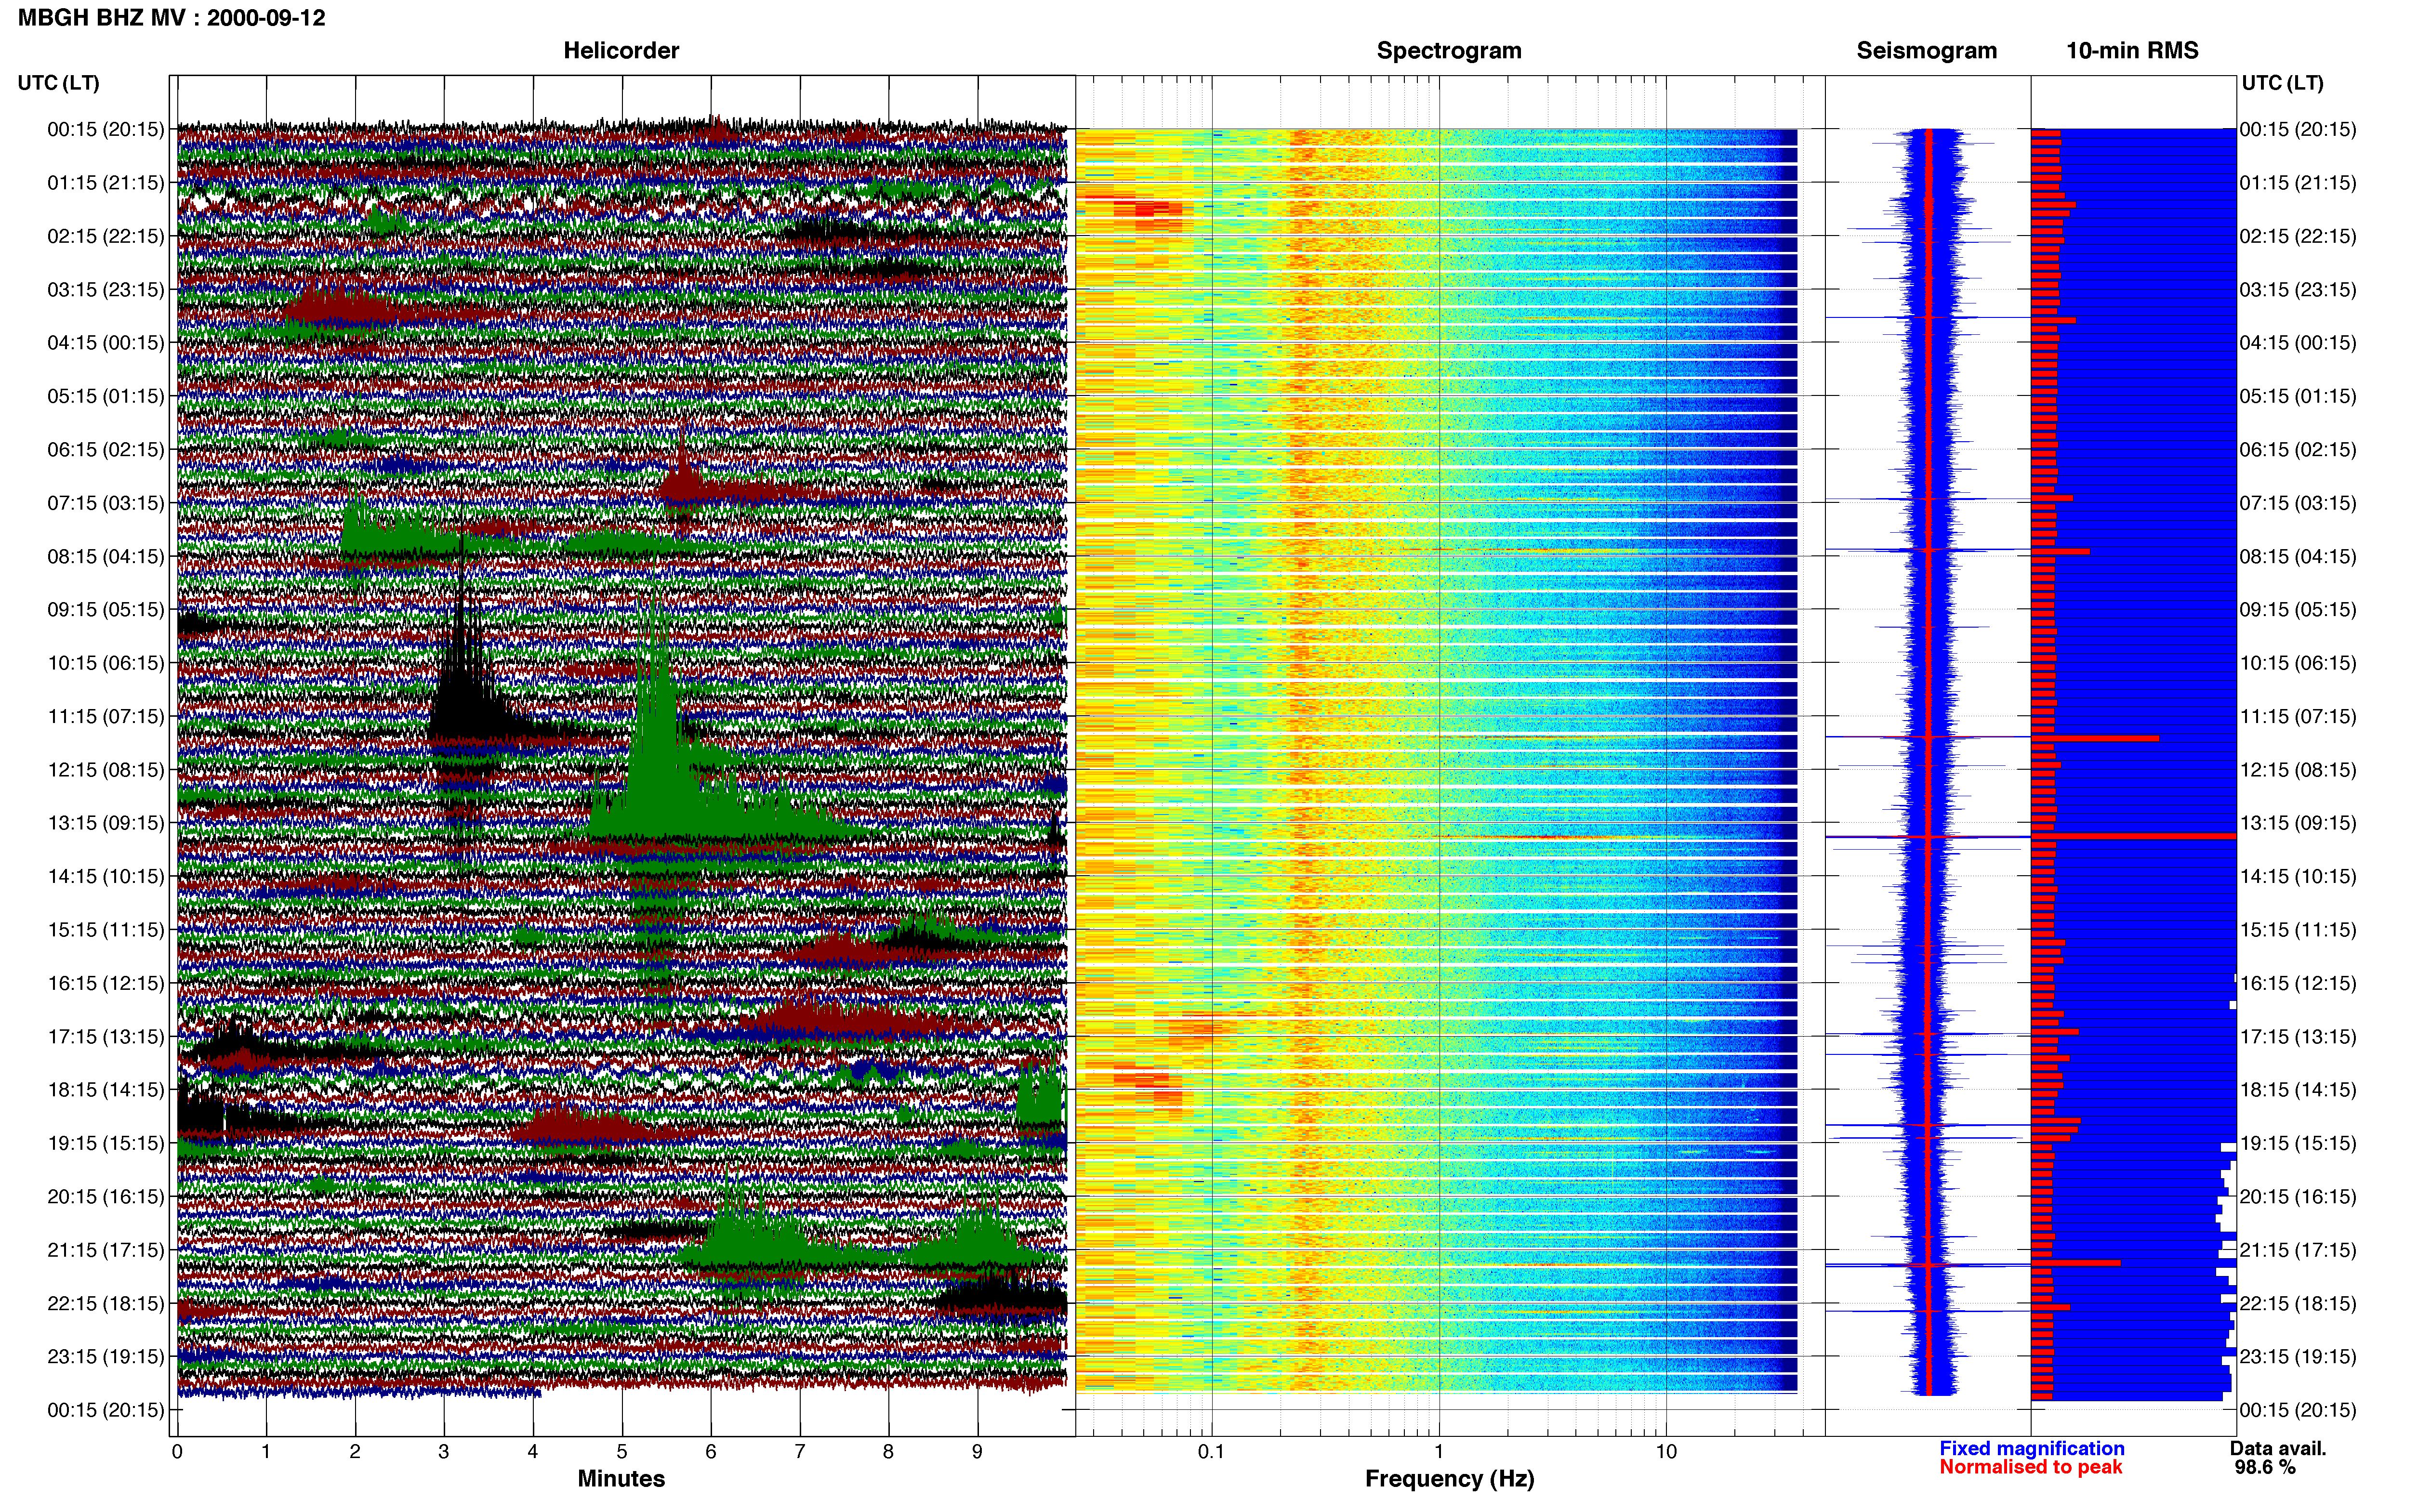Click the left time label '04:15 (00:15)'
This screenshot has height=1512, width=2418.
[106, 343]
